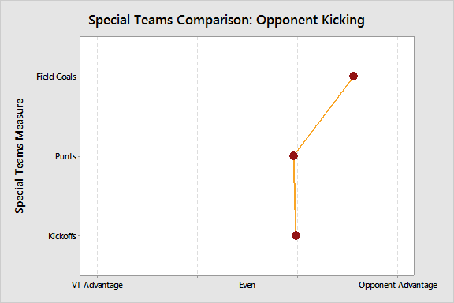Click the gridline above VT Advantage label
Screen dimensions: 454x303
[x=97, y=156]
